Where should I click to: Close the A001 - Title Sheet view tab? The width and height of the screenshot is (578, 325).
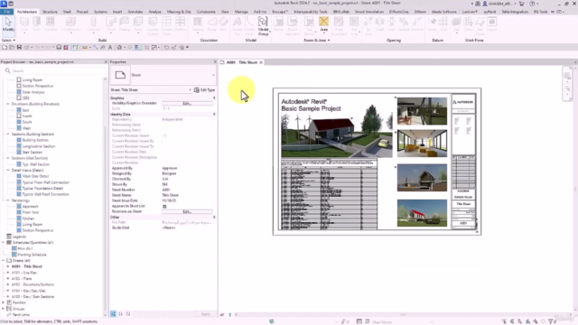(x=261, y=62)
